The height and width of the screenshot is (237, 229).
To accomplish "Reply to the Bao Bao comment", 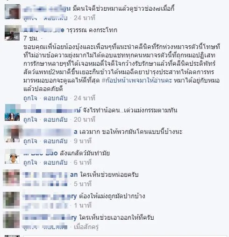I will [56, 162].
